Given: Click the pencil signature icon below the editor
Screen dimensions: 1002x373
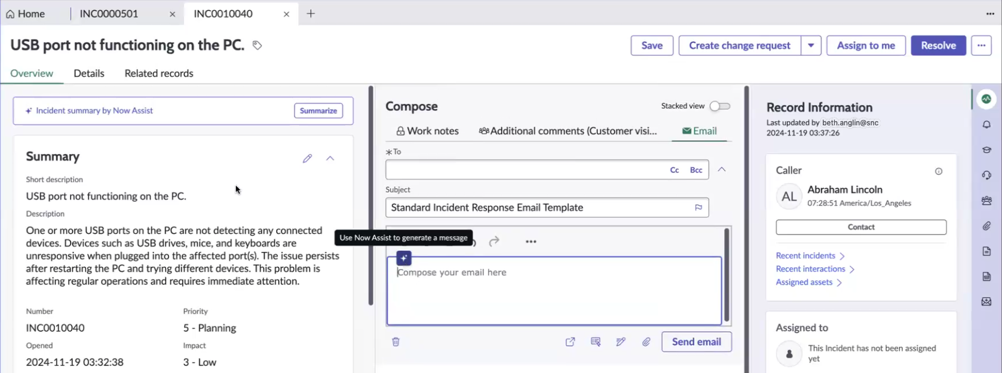Looking at the screenshot, I should click(x=621, y=342).
